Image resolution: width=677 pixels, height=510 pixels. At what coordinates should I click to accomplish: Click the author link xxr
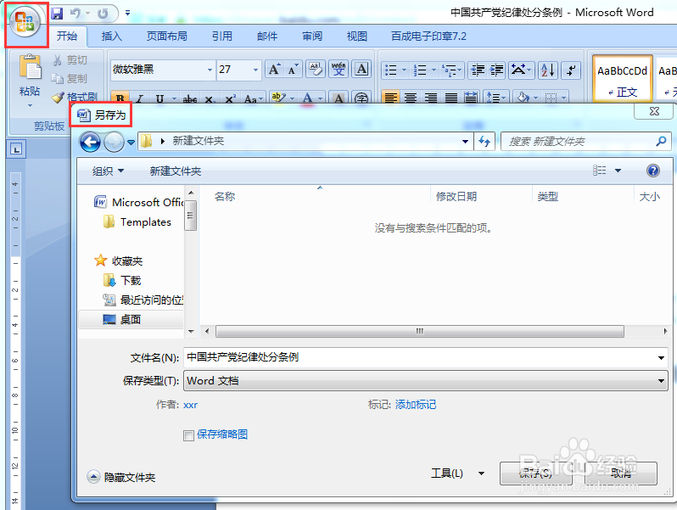click(190, 405)
